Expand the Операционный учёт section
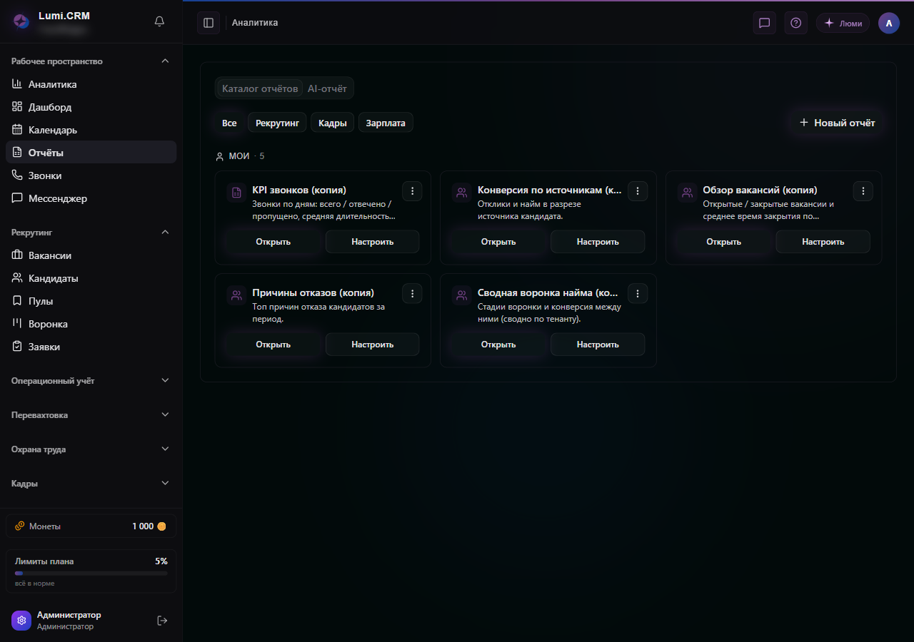Image resolution: width=914 pixels, height=642 pixels. (x=91, y=381)
